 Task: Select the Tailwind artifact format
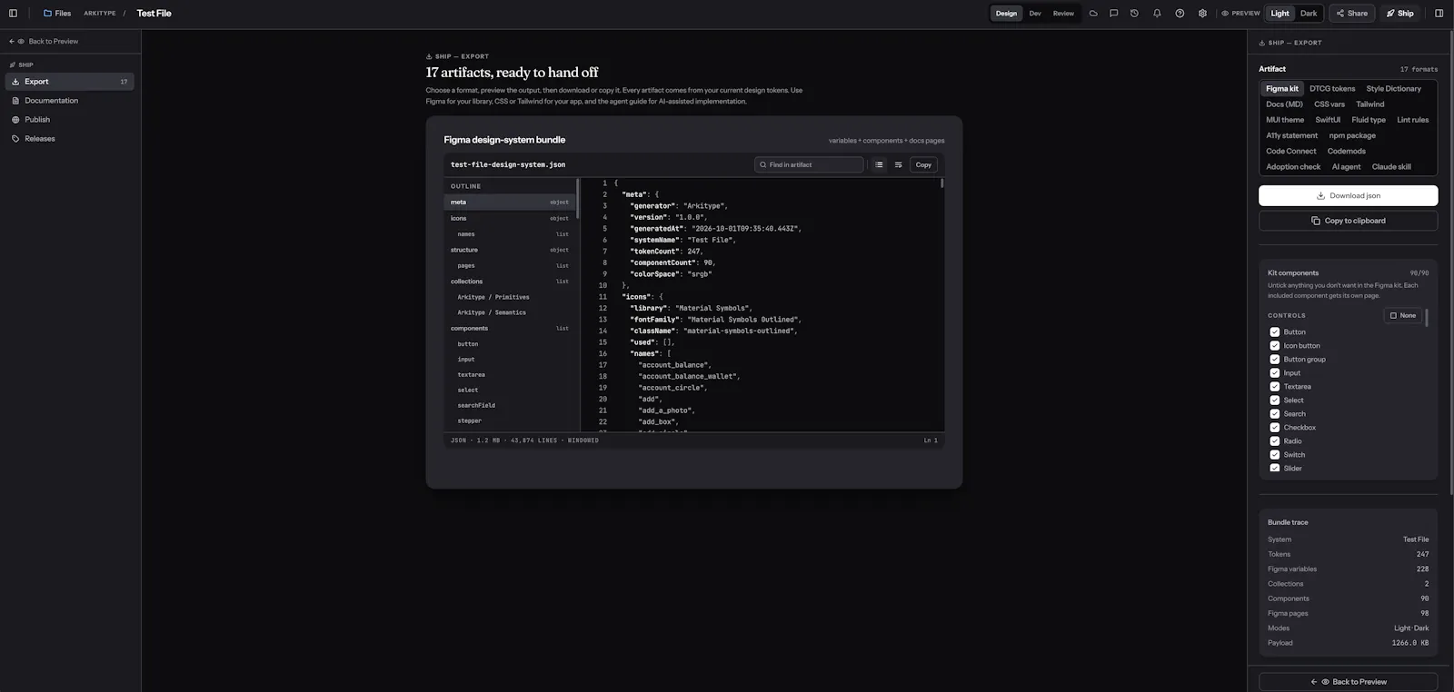[1370, 104]
